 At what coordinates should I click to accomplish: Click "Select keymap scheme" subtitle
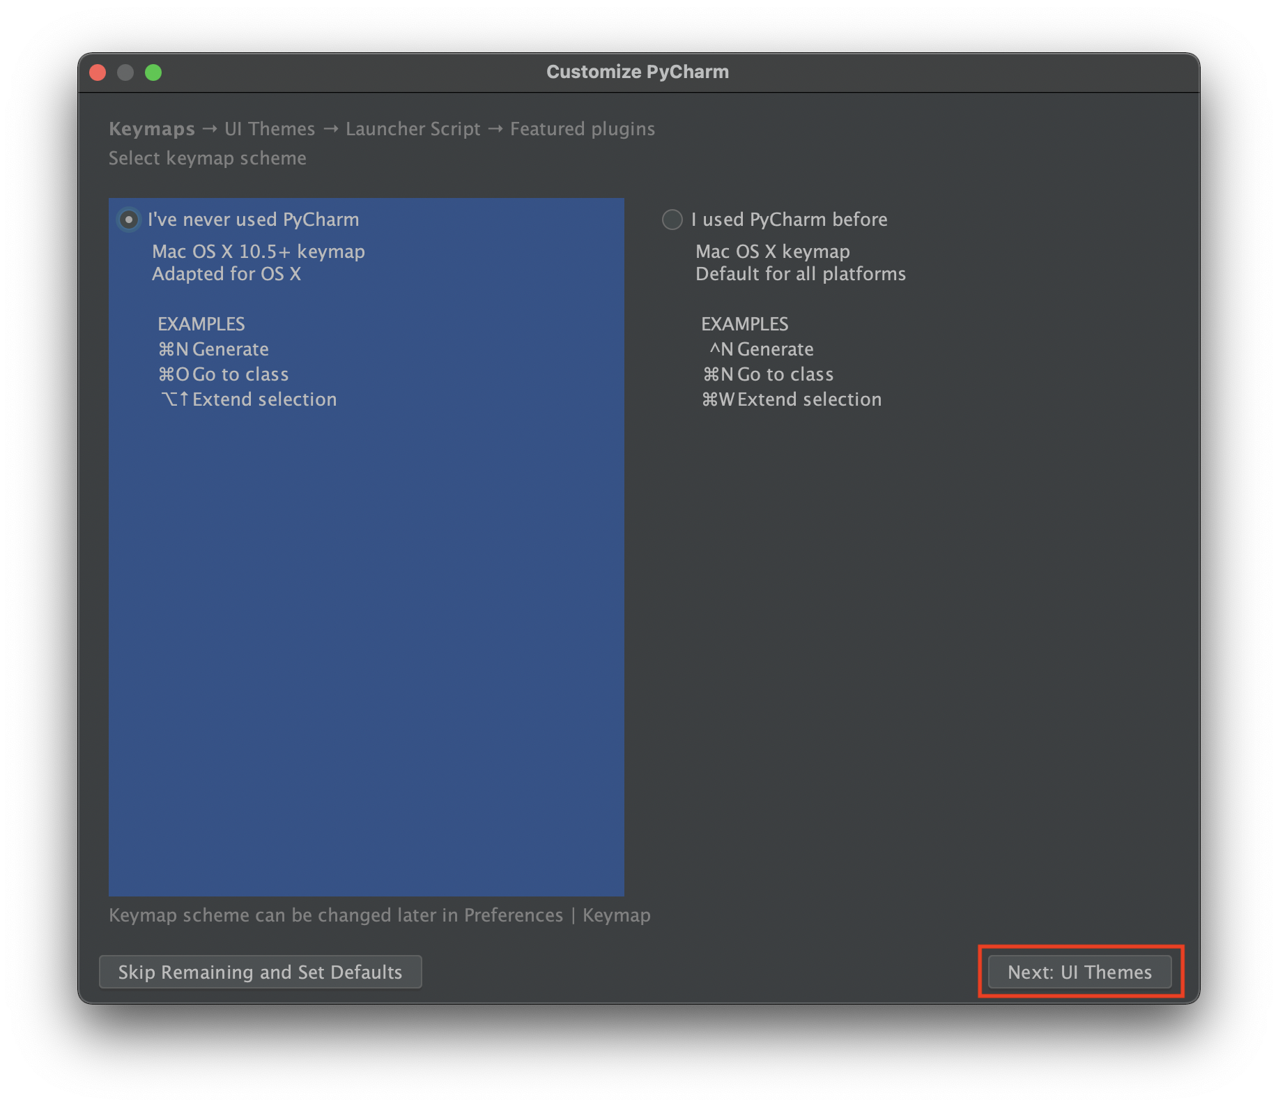tap(208, 158)
